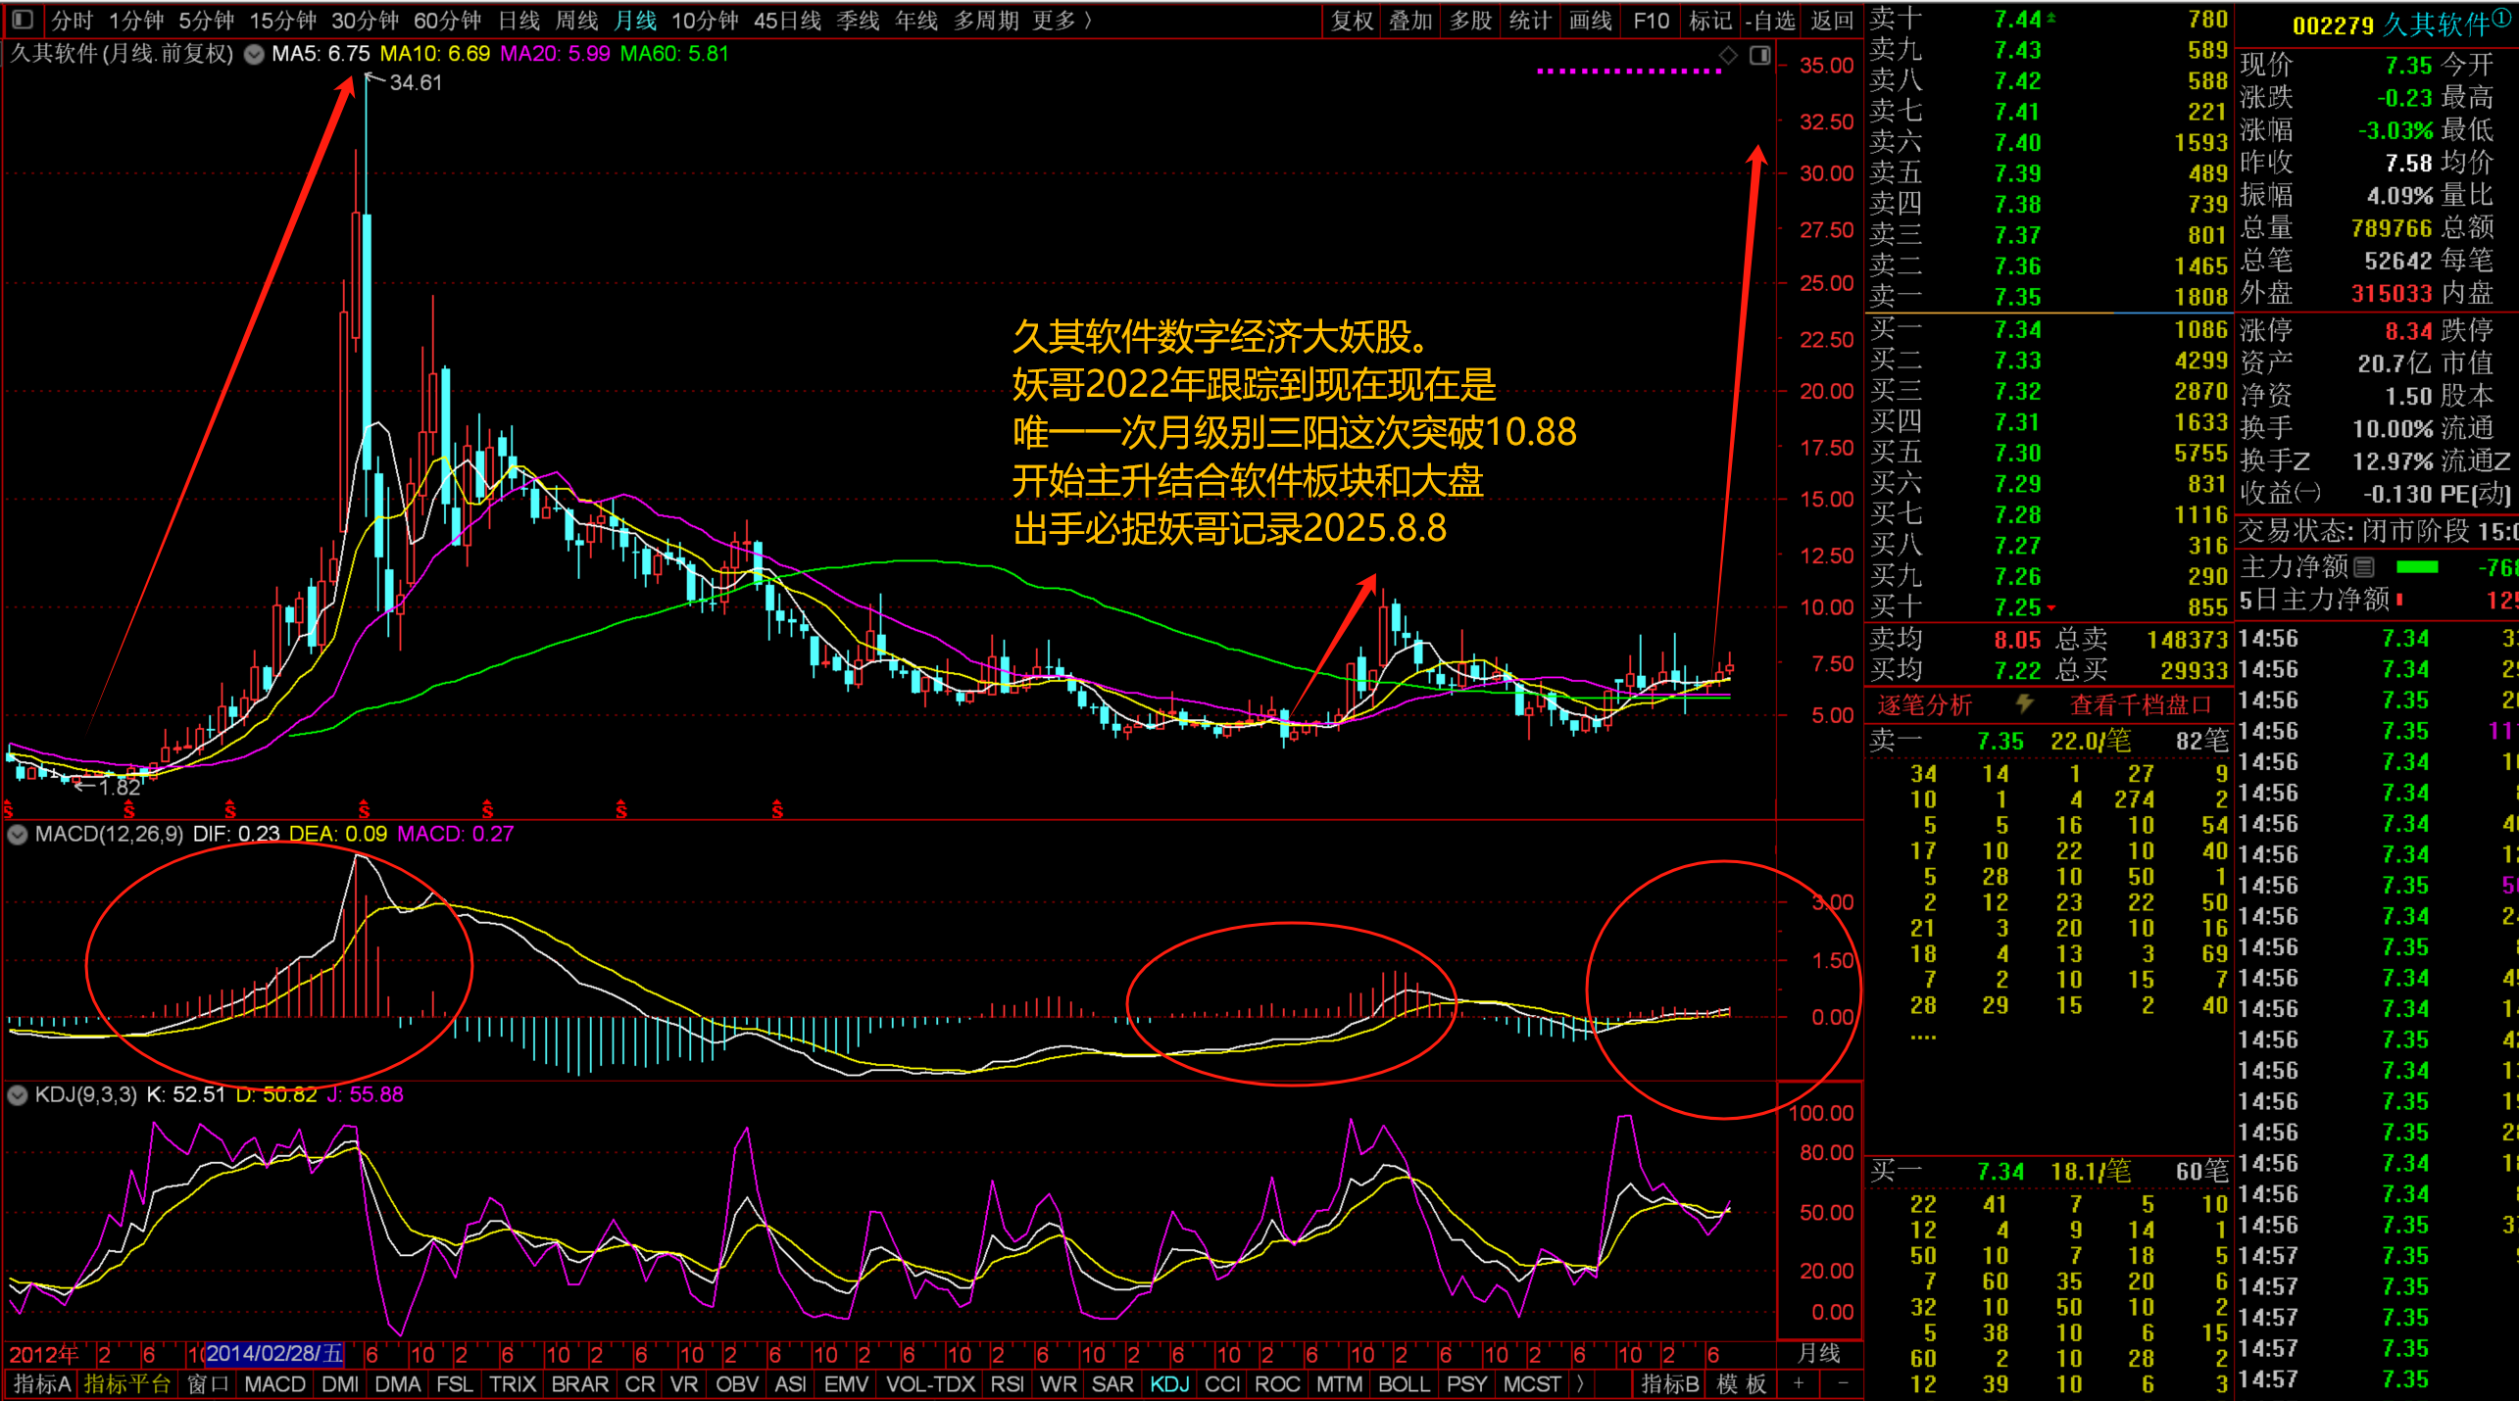Image resolution: width=2519 pixels, height=1401 pixels.
Task: Select the 15分钟 period
Action: point(282,20)
